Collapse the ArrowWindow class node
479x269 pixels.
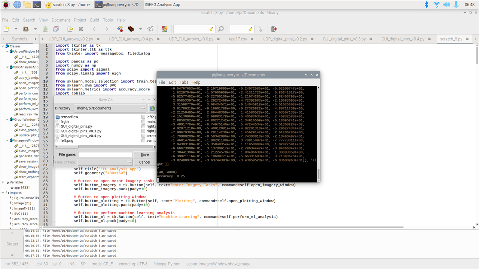[x=7, y=52]
